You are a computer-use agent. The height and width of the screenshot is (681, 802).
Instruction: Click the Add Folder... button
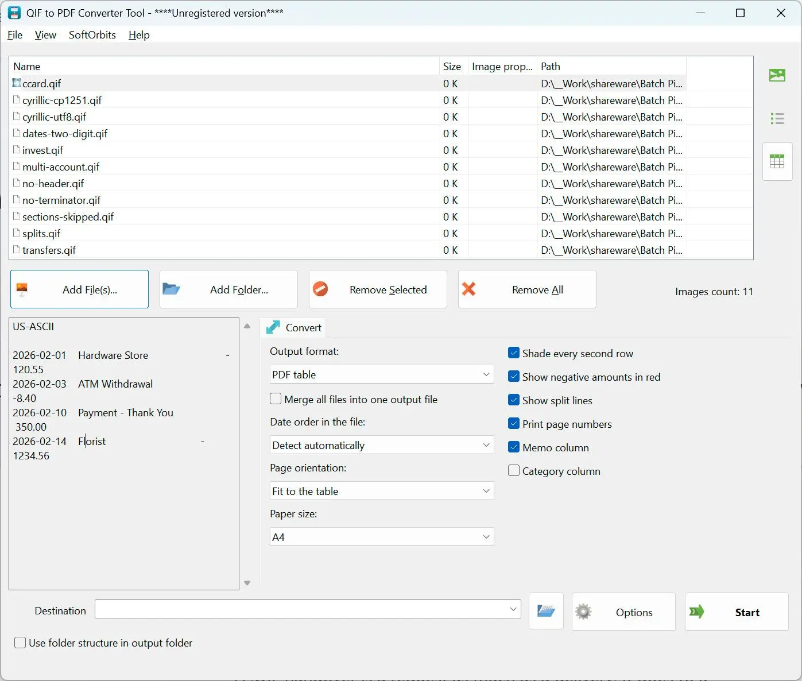(228, 289)
